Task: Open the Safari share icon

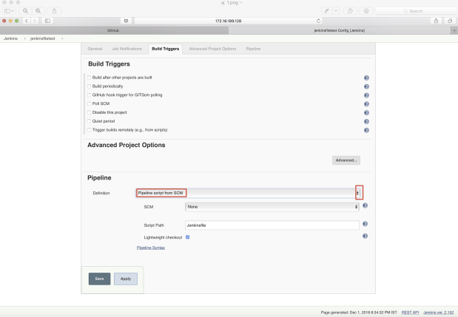Action: [436, 21]
